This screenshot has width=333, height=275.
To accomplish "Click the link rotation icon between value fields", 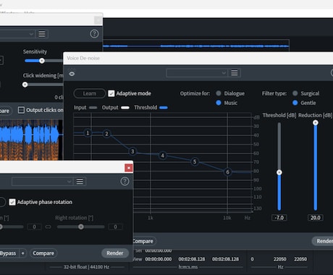I will pos(49,227).
